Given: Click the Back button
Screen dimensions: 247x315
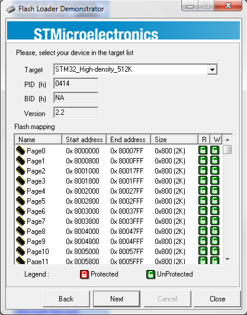Looking at the screenshot, I should [x=66, y=299].
